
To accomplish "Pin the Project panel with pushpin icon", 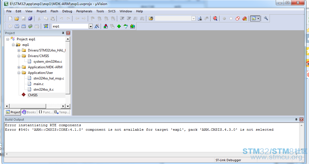I will tap(63, 33).
